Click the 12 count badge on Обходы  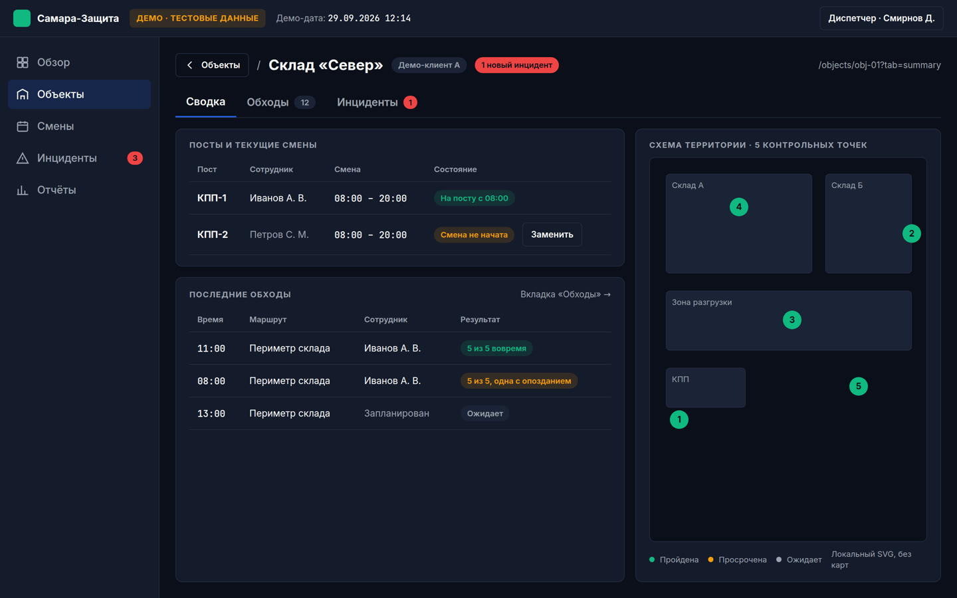305,102
